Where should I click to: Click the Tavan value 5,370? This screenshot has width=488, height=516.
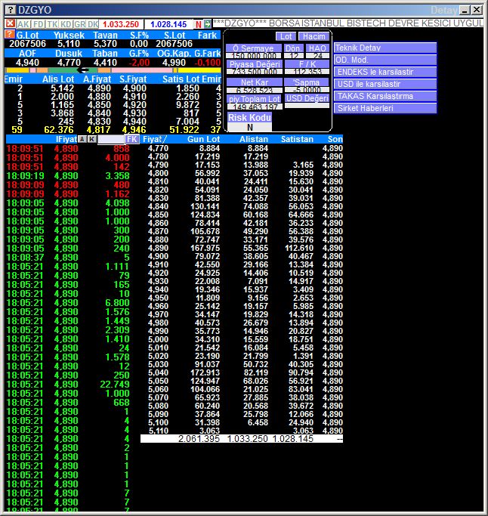pyautogui.click(x=105, y=44)
